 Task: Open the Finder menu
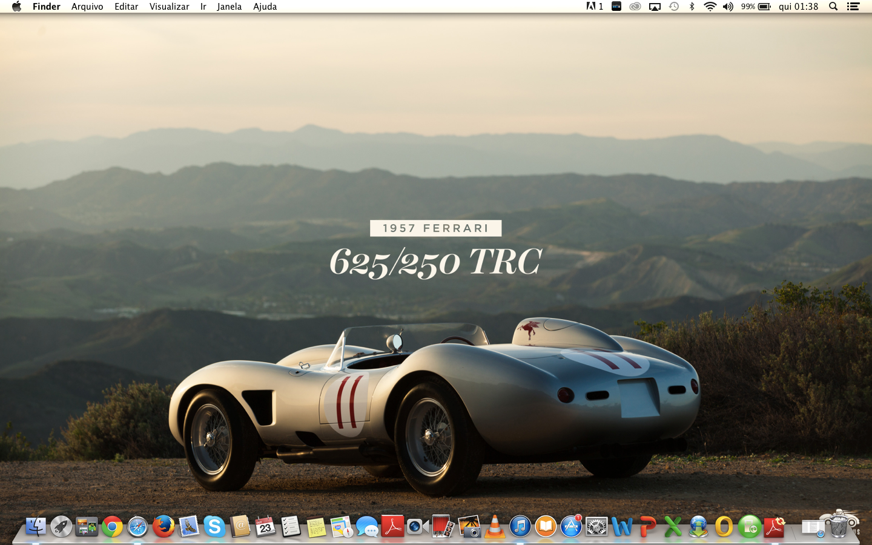pyautogui.click(x=47, y=6)
